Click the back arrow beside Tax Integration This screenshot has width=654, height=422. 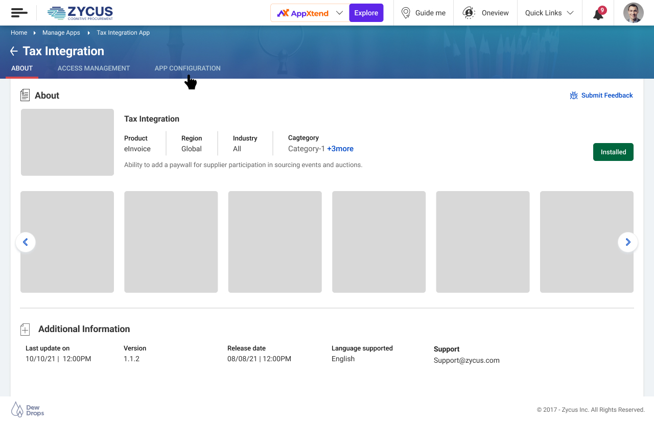coord(14,51)
